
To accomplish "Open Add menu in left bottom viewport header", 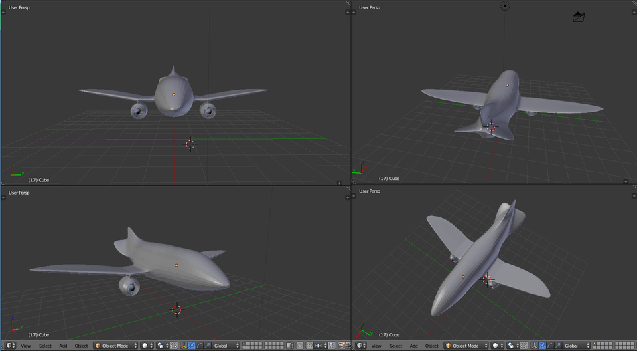I will tap(63, 346).
